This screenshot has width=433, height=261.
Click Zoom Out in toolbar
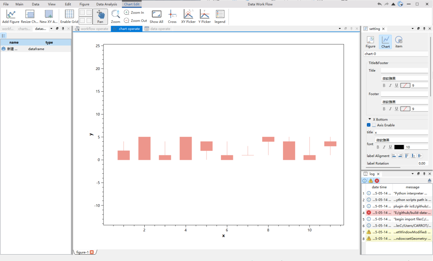click(136, 20)
